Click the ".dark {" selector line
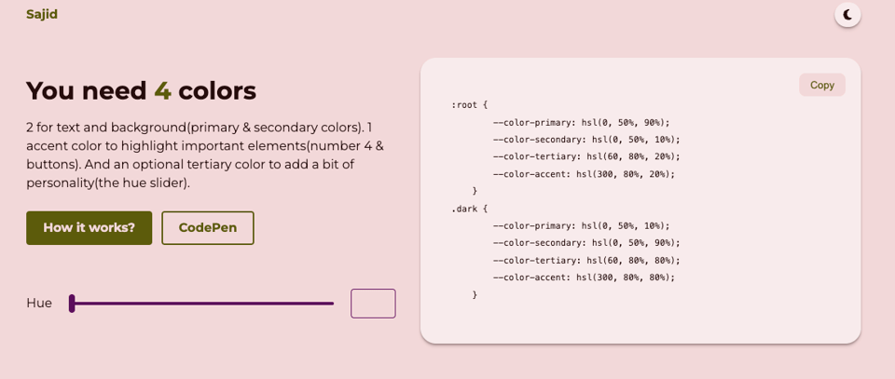Image resolution: width=895 pixels, height=379 pixels. [470, 209]
